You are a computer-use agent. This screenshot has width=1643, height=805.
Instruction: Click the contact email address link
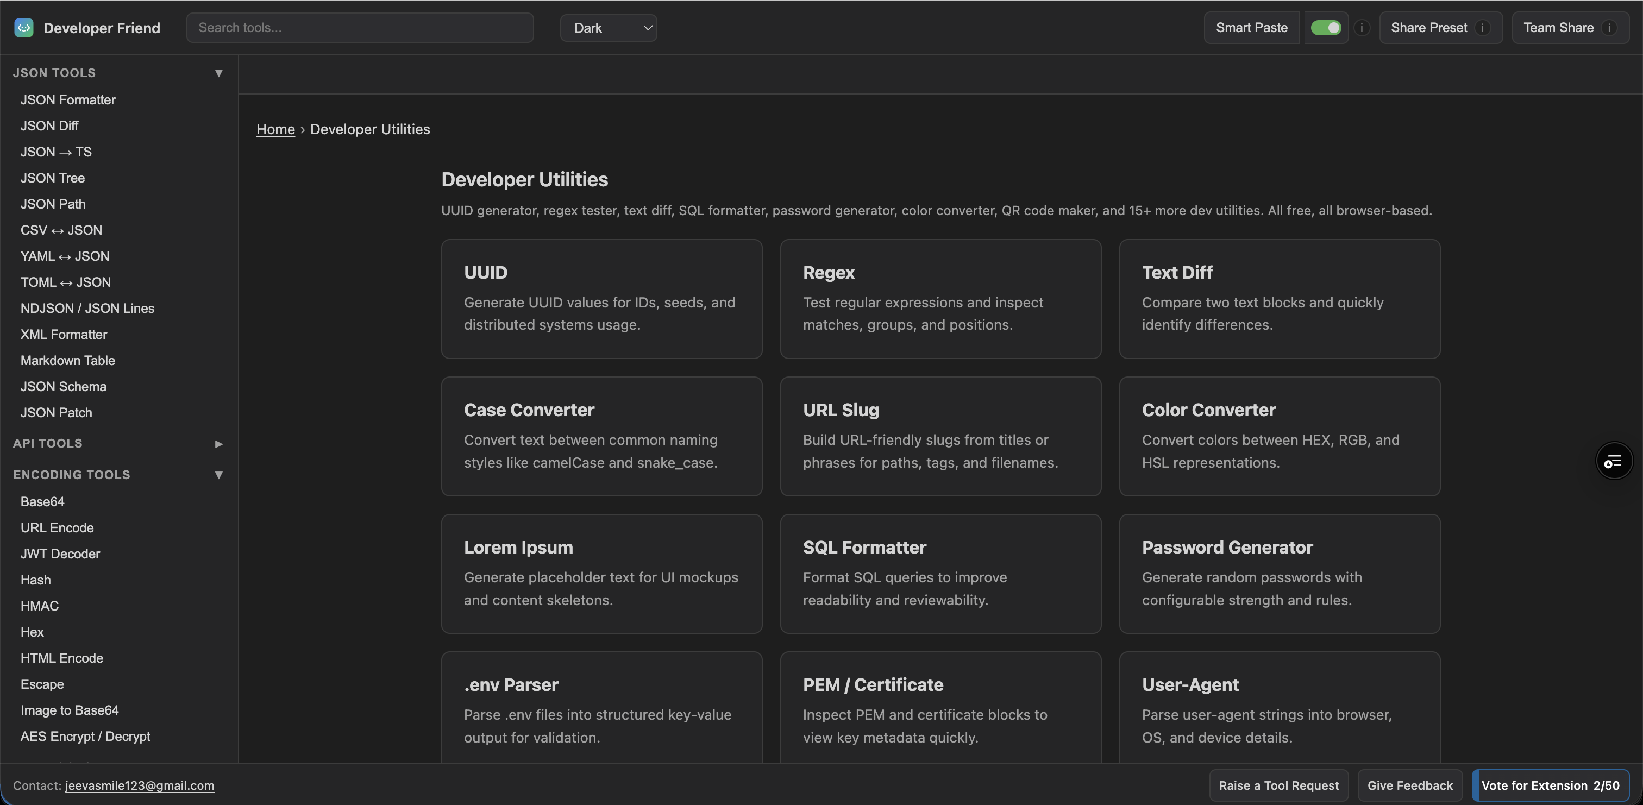140,785
